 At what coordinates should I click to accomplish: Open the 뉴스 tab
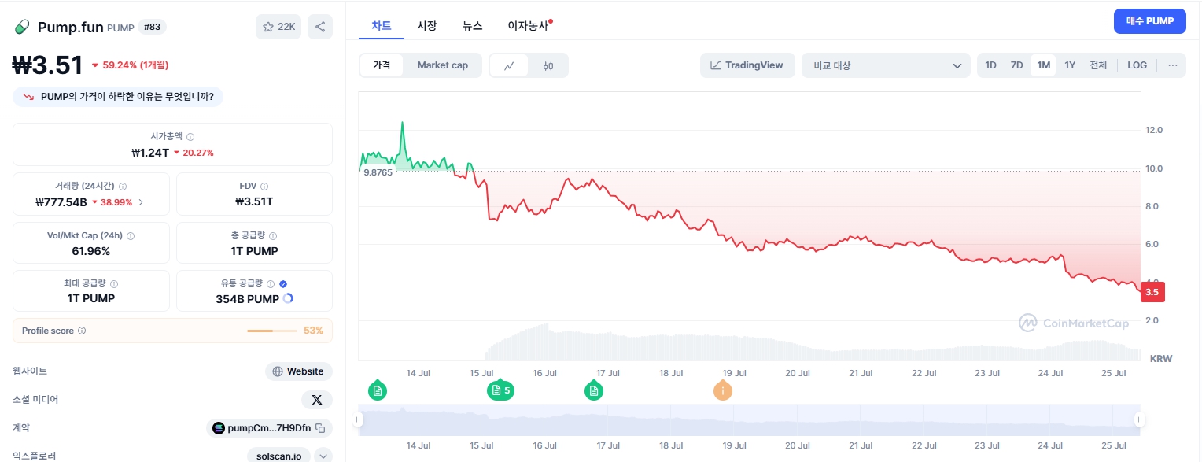coord(473,25)
